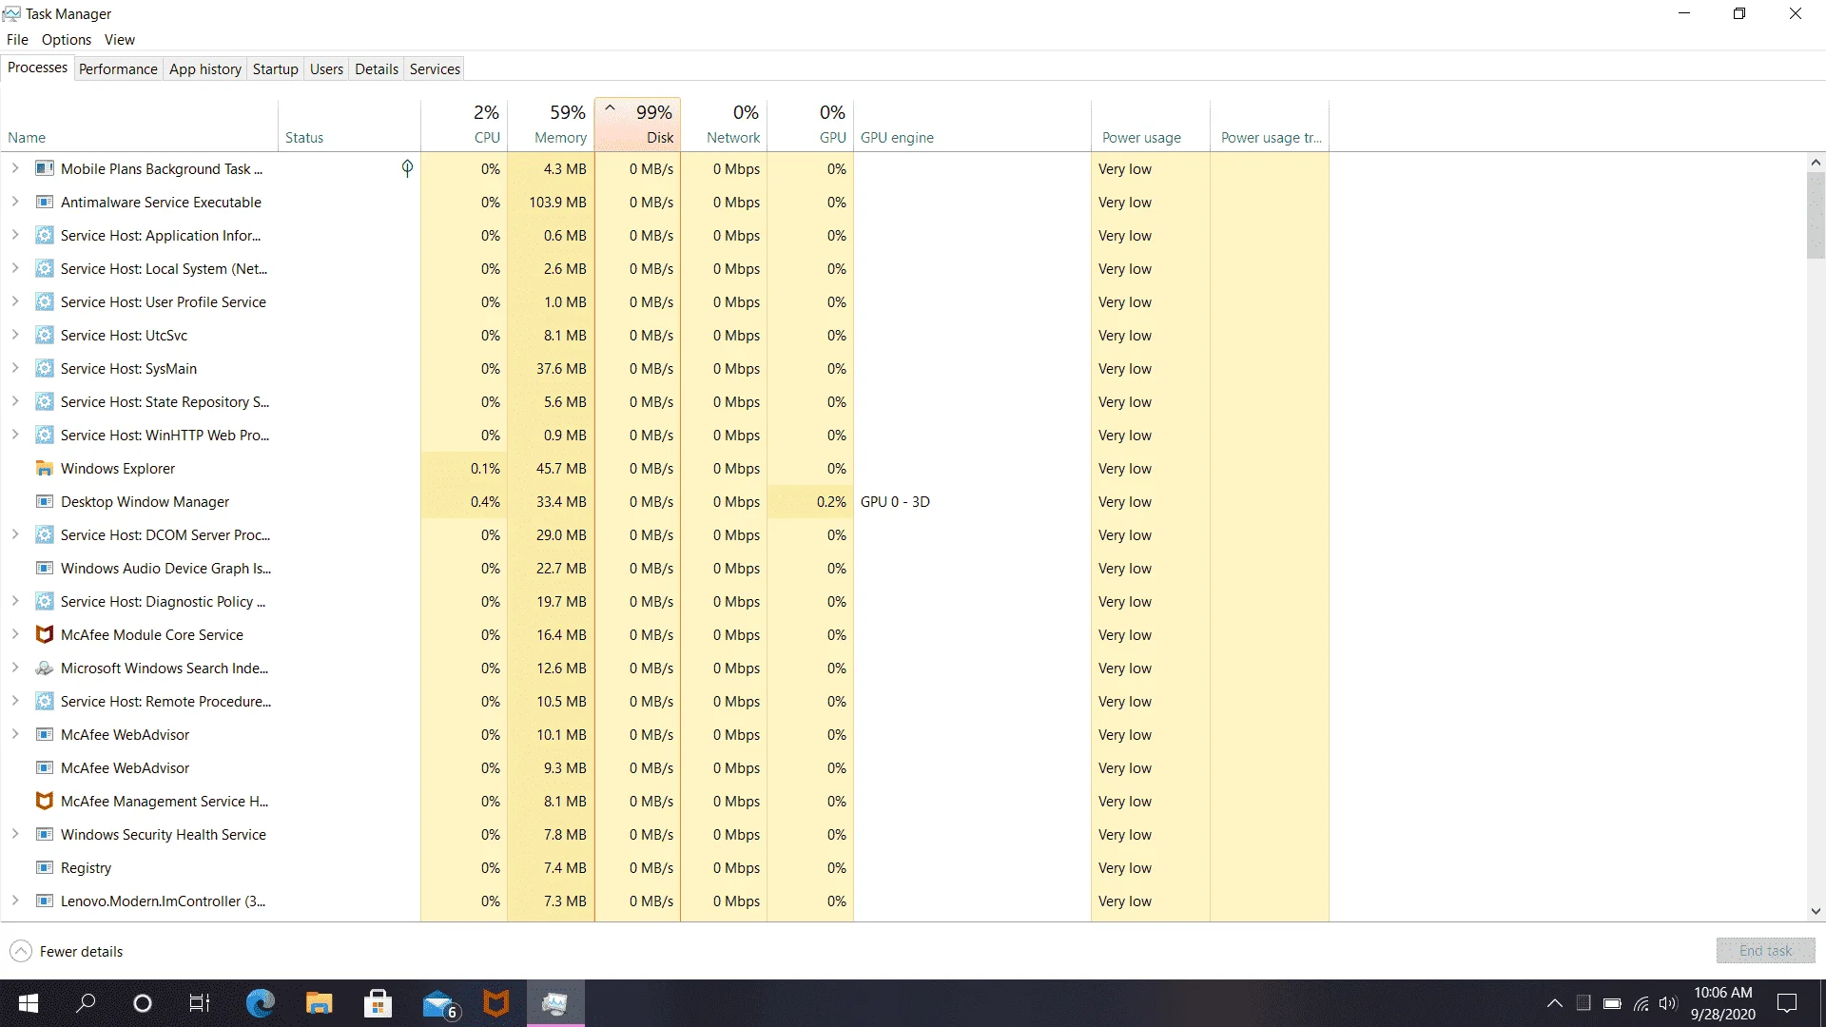Expand the Mobile Plans Background Task row
The height and width of the screenshot is (1027, 1826).
15,168
